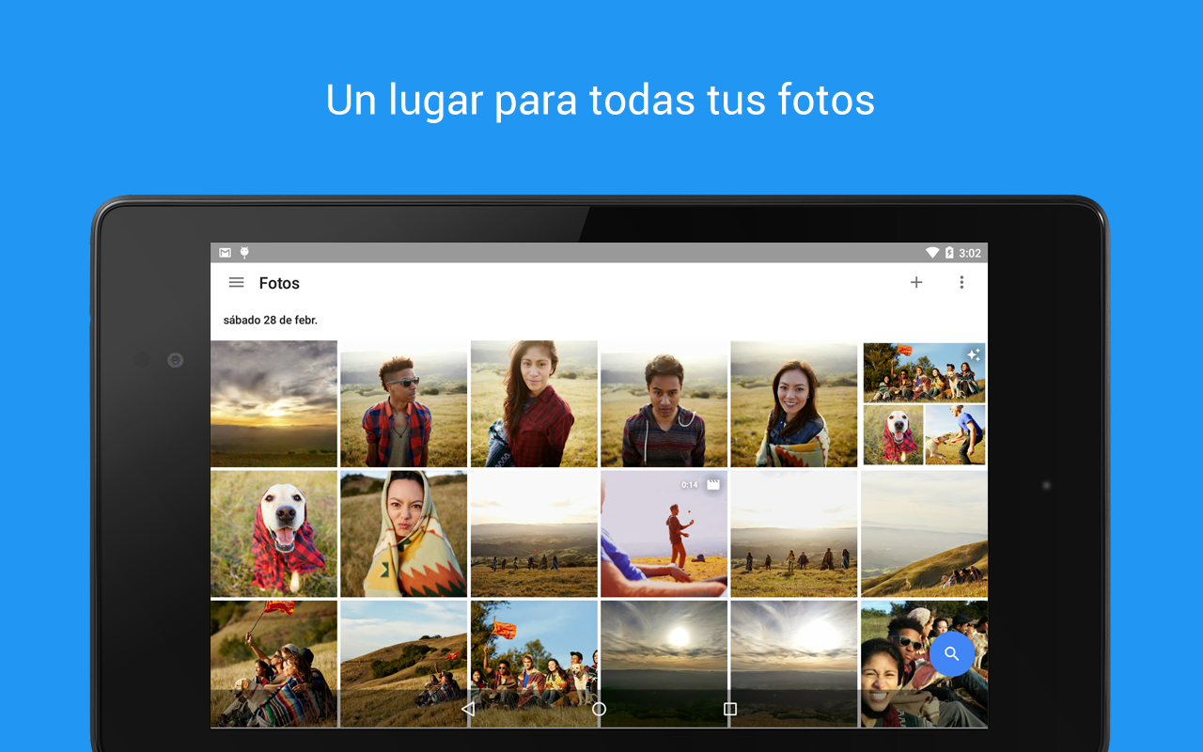
Task: Tap the Wi-Fi status icon
Action: [932, 253]
